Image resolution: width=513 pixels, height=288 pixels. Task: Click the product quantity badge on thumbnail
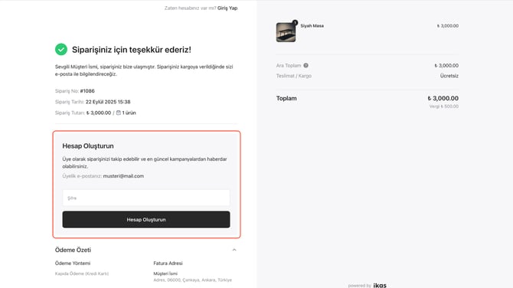(295, 22)
